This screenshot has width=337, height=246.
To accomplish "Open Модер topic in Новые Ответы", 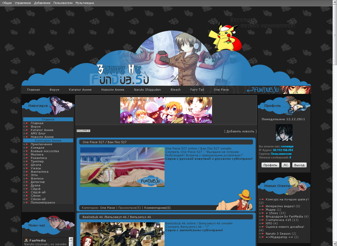I will [271, 210].
